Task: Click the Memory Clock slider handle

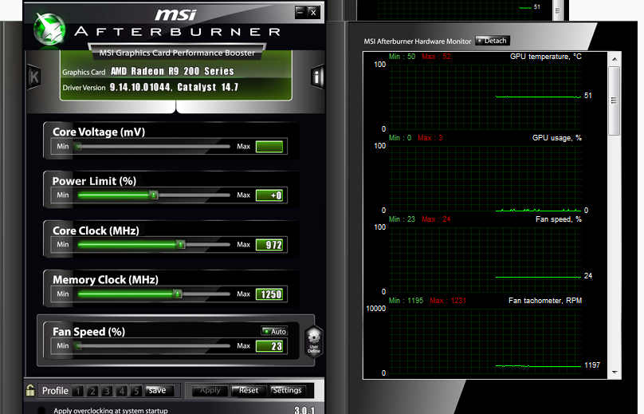Action: [178, 294]
